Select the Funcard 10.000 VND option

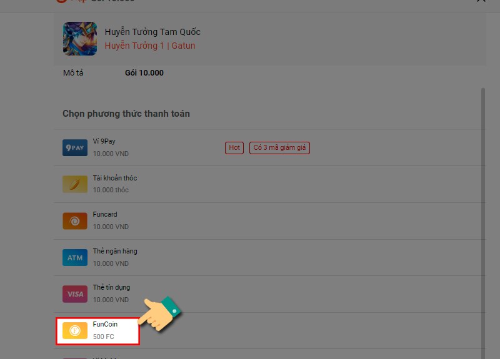(x=269, y=221)
